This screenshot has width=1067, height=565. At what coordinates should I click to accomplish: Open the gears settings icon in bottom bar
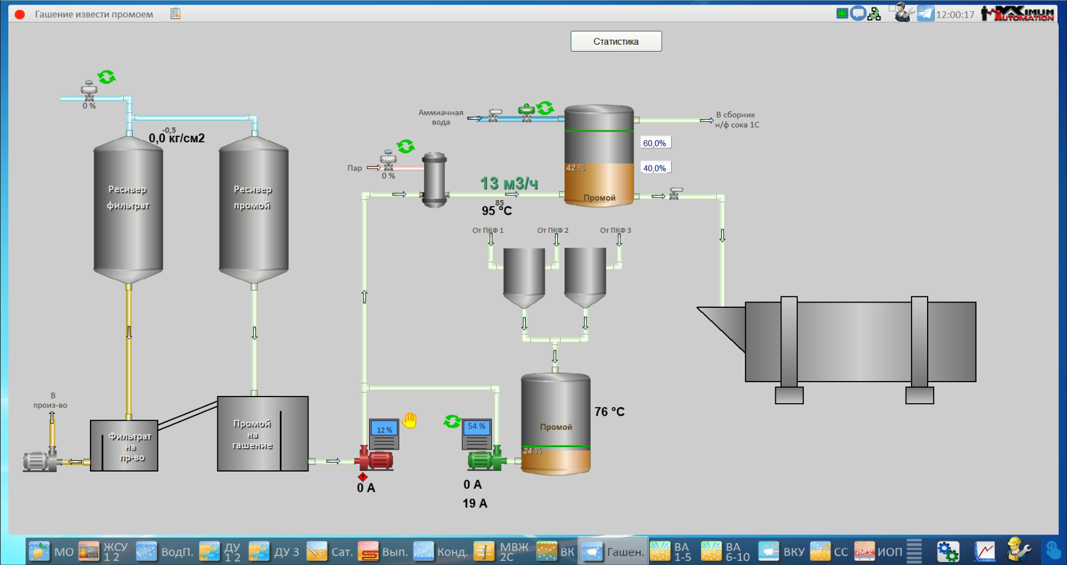click(x=947, y=551)
